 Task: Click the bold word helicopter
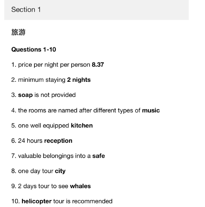coord(36,202)
